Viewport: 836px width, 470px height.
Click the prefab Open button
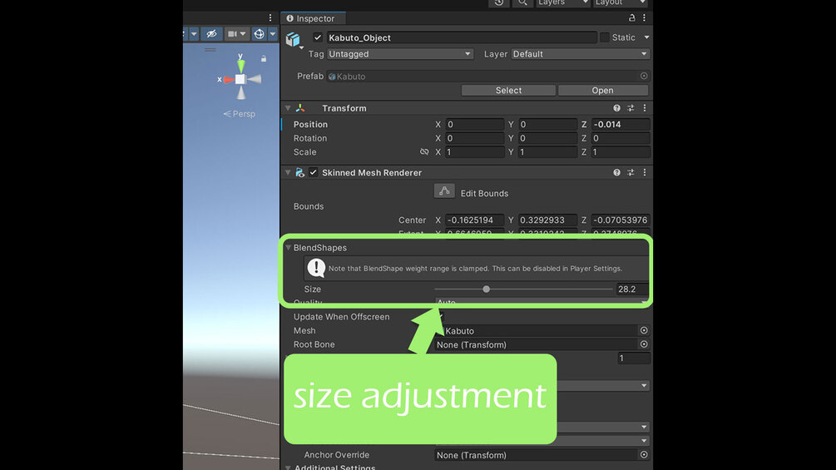click(602, 90)
